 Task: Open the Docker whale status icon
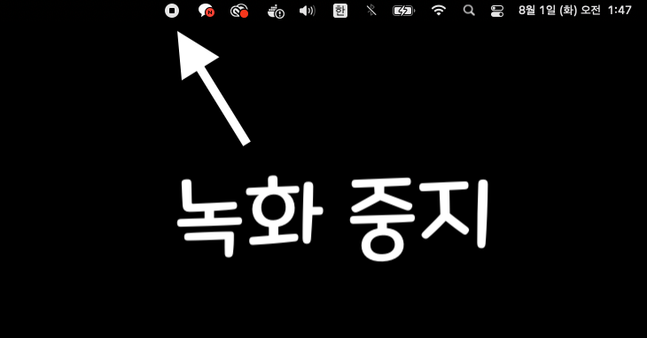276,12
